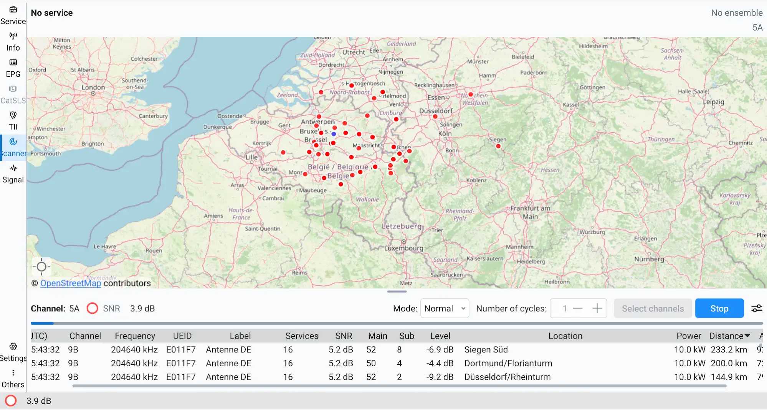Expand the Mode dropdown set to Normal

[x=445, y=308]
